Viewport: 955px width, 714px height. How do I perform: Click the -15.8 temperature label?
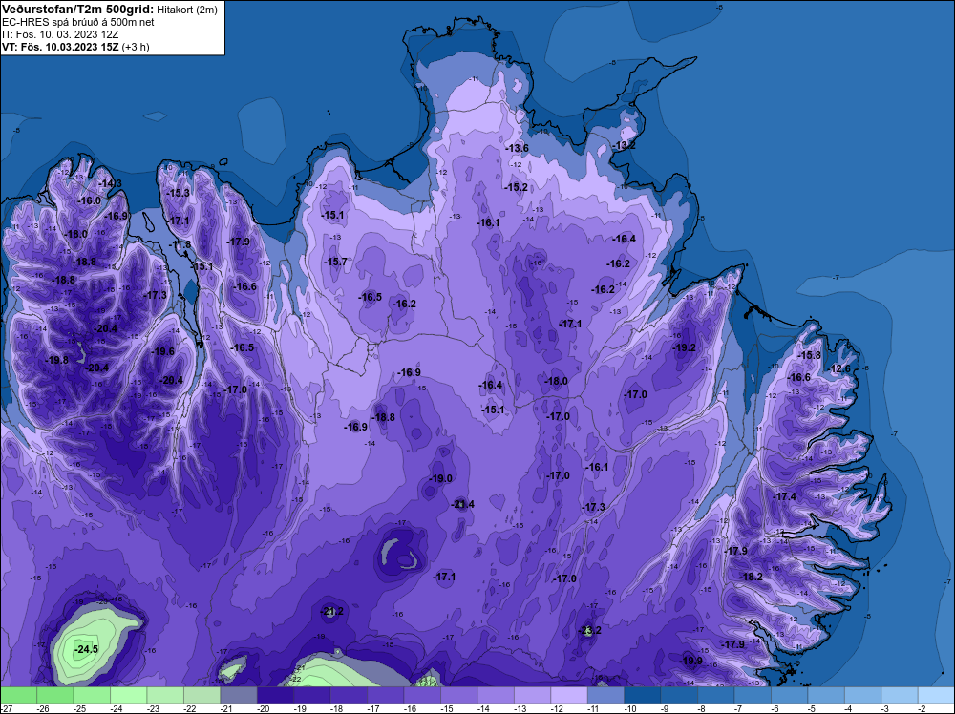click(810, 355)
